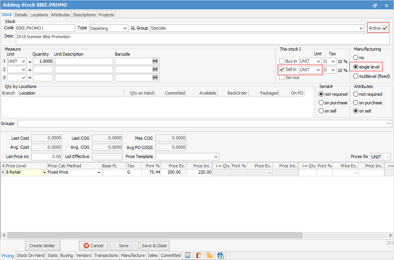Click barcode icon in Measure row 1
394x260 pixels.
[x=155, y=61]
